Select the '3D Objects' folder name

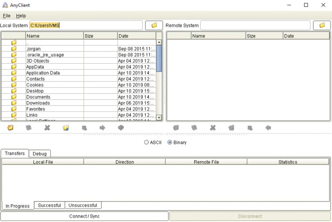[x=38, y=61]
